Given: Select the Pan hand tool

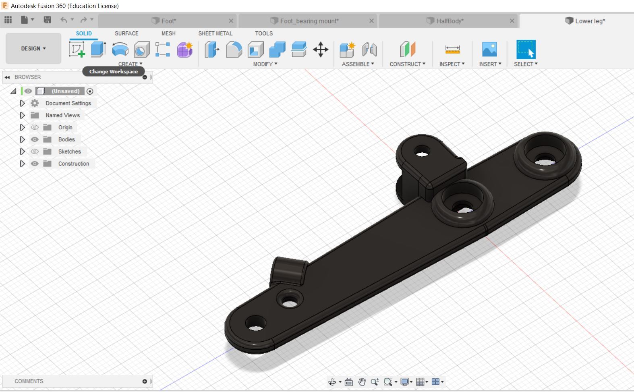Looking at the screenshot, I should point(362,382).
